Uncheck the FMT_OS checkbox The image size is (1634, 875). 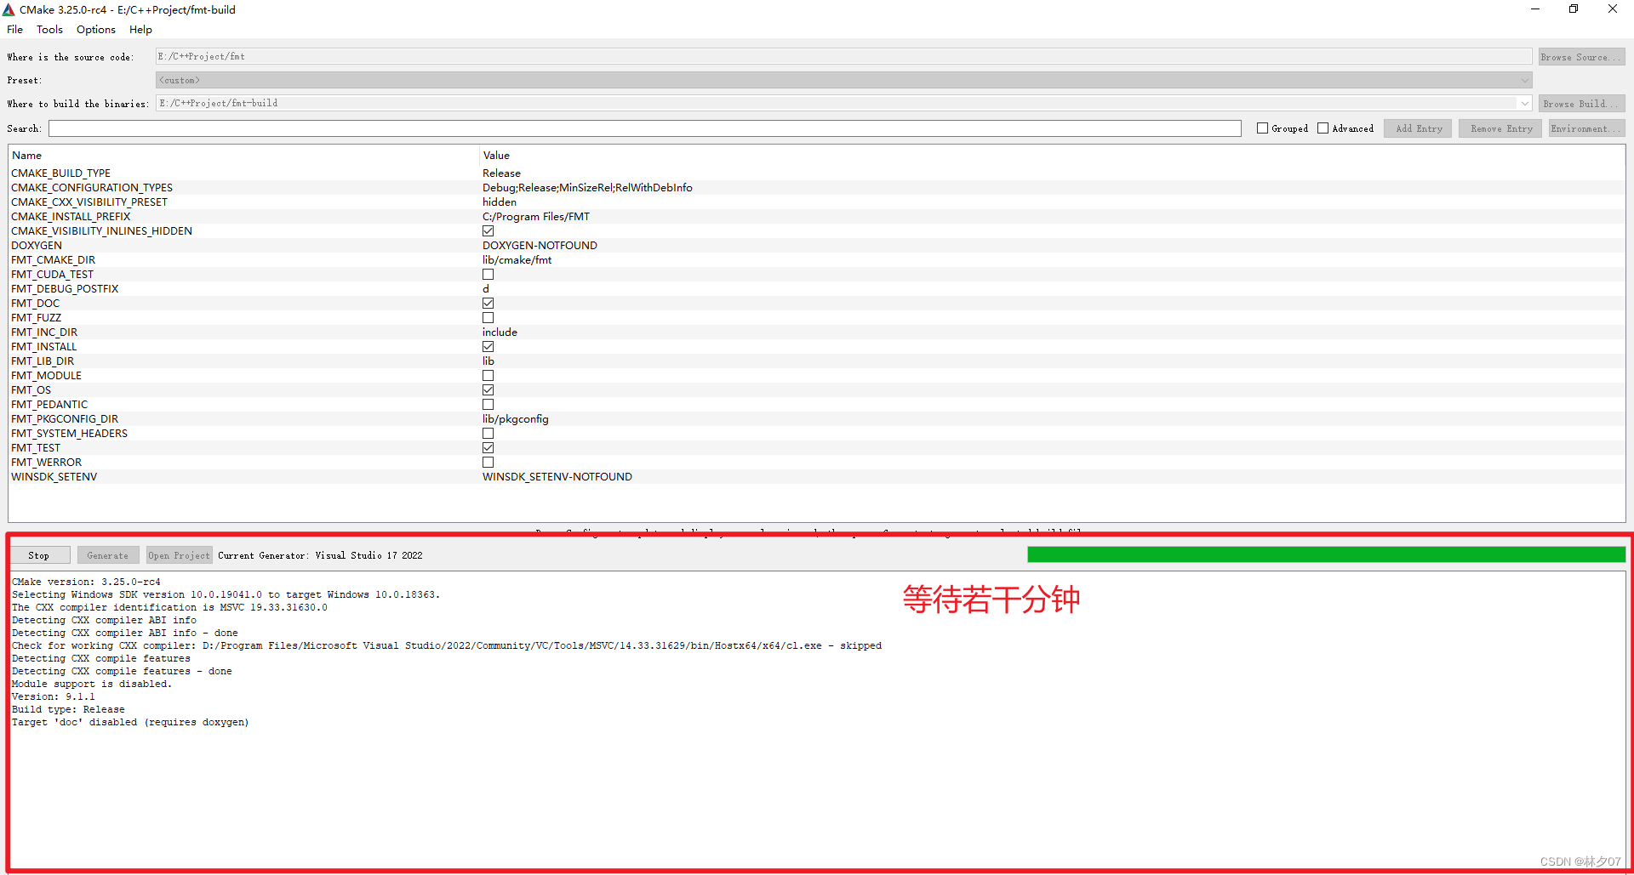pyautogui.click(x=488, y=390)
